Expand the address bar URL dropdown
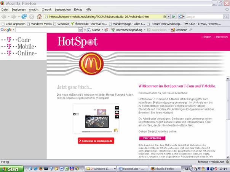The height and width of the screenshot is (172, 230). [x=169, y=17]
